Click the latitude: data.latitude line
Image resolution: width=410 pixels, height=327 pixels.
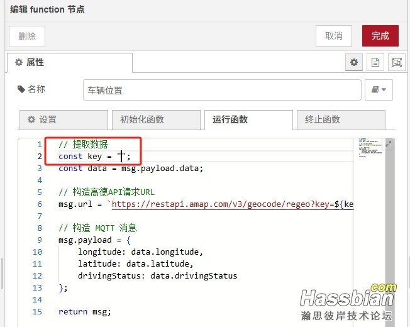(135, 263)
